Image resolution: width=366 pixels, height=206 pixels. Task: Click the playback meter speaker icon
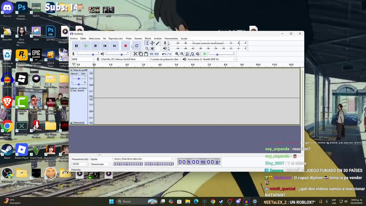tap(165, 48)
